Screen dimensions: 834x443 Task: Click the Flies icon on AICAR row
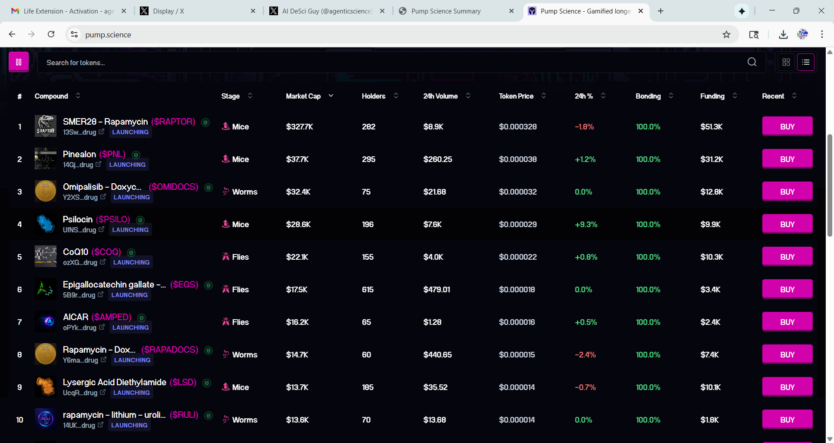[225, 322]
